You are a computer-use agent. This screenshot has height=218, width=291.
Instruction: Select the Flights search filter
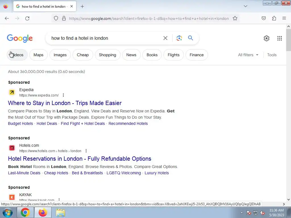coord(174,55)
